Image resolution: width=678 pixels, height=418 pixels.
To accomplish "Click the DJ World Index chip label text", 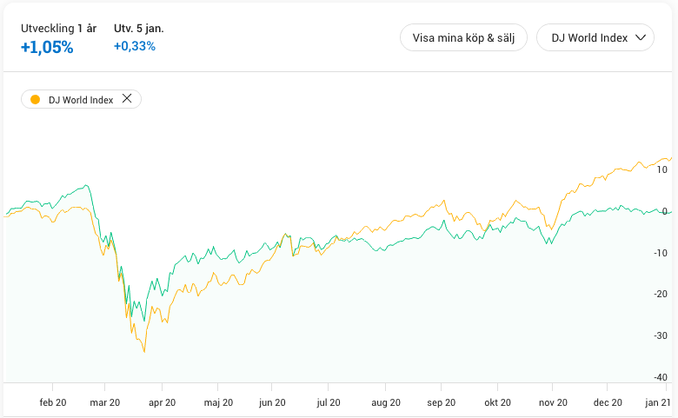I will (81, 100).
